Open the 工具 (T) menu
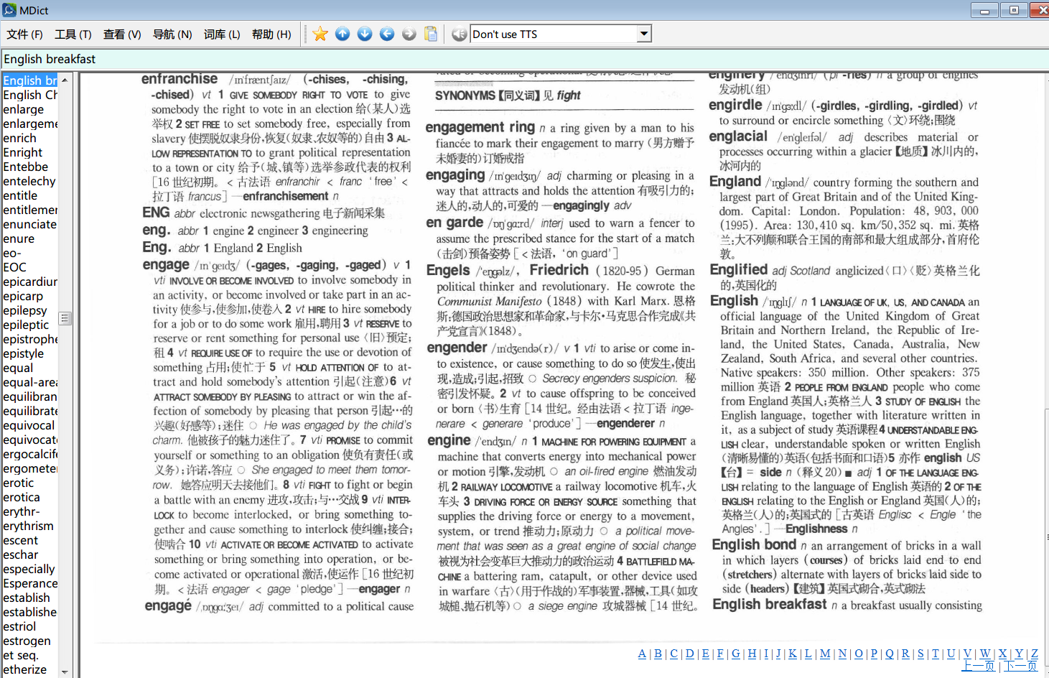 tap(73, 34)
